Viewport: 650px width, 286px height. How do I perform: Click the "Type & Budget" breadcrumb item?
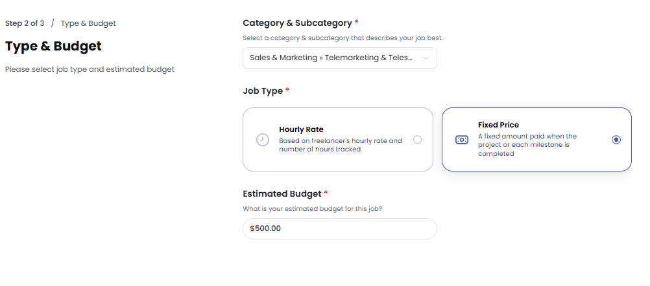pyautogui.click(x=88, y=23)
